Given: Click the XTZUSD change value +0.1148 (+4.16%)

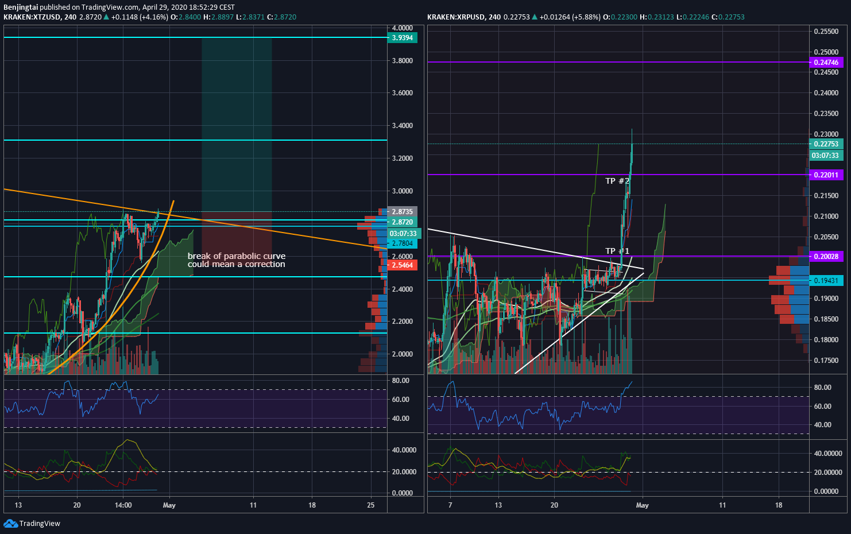Looking at the screenshot, I should pos(140,17).
